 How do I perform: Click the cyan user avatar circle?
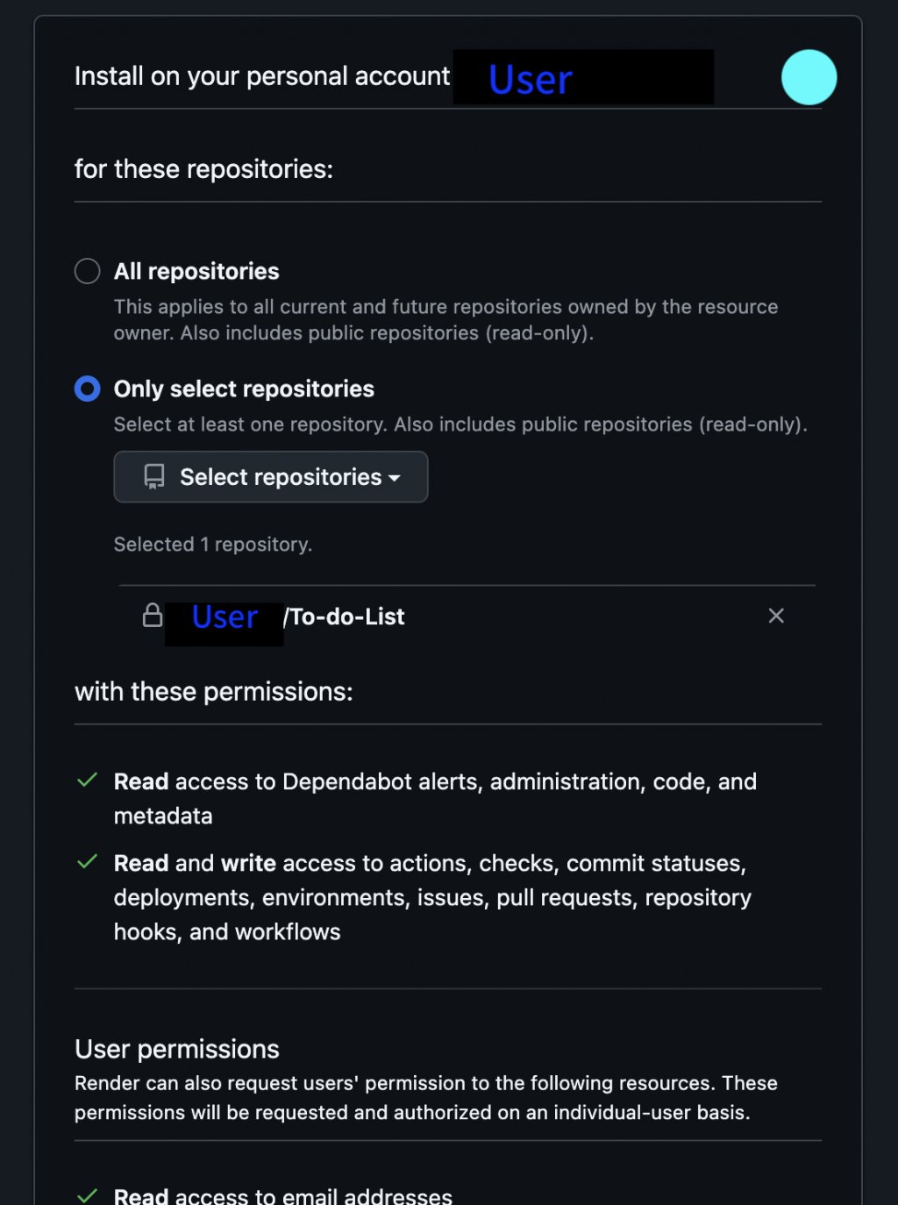[x=809, y=77]
